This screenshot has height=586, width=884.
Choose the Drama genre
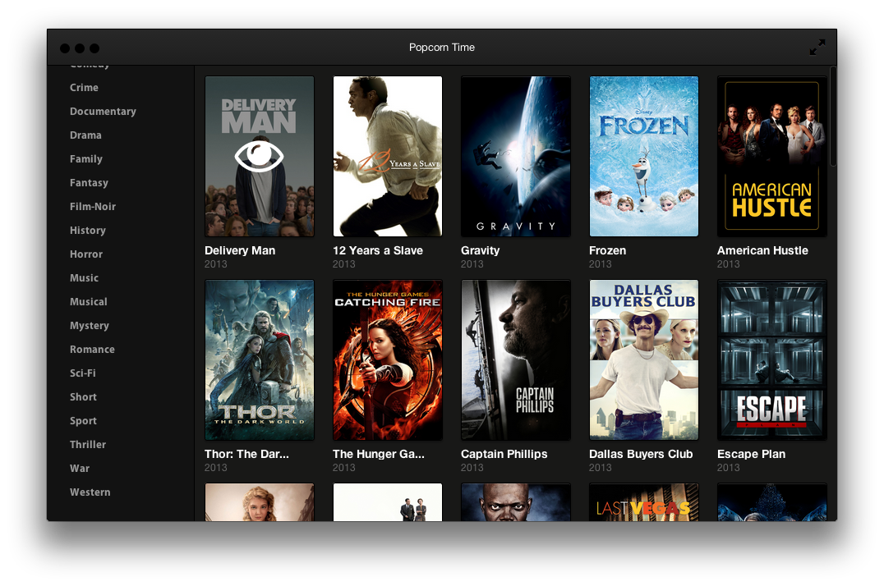point(85,135)
